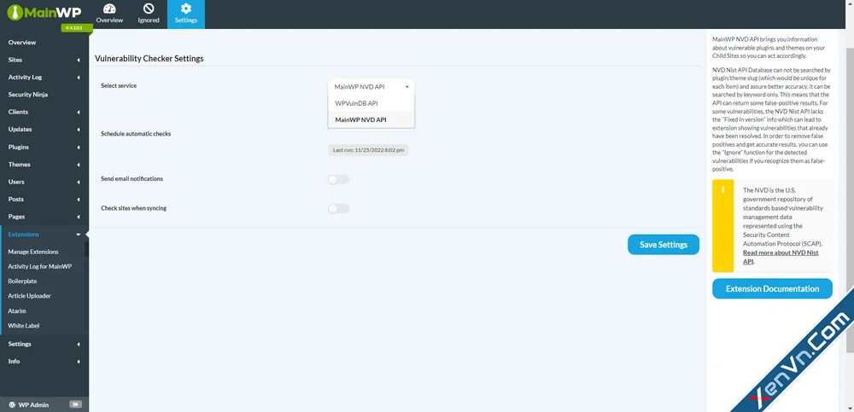Open Manage Extensions submenu item
The width and height of the screenshot is (854, 412).
[x=33, y=252]
